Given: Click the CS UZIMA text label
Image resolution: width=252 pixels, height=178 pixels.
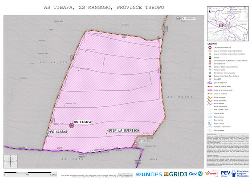Looking at the screenshot, I should point(143,141).
